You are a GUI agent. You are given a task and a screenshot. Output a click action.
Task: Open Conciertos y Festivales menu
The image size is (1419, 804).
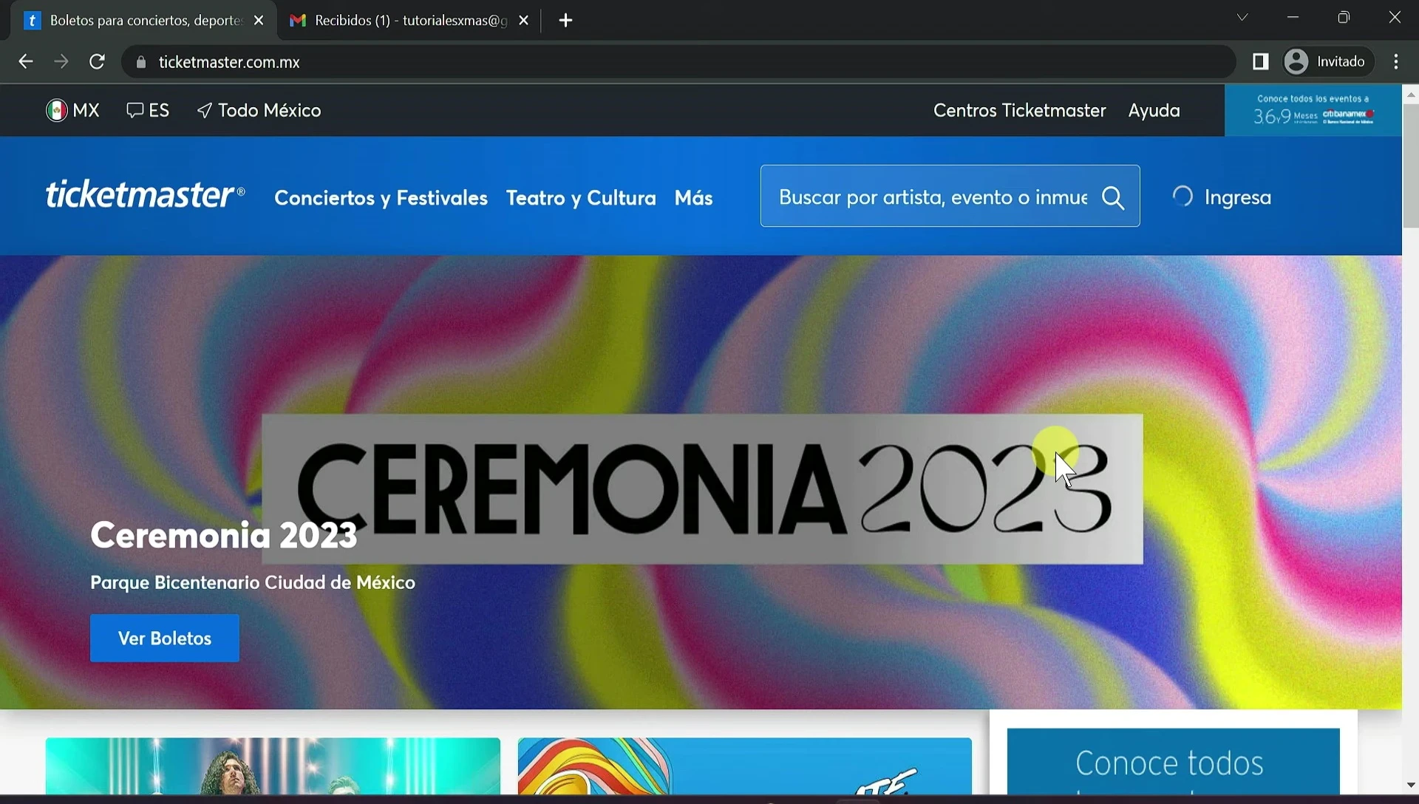point(381,198)
